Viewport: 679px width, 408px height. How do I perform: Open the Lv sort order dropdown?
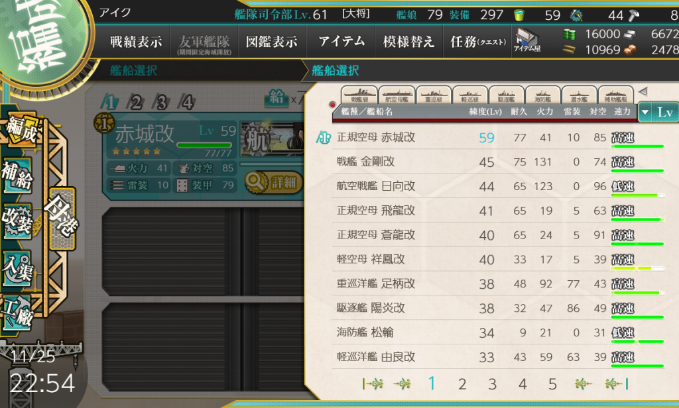[x=658, y=113]
